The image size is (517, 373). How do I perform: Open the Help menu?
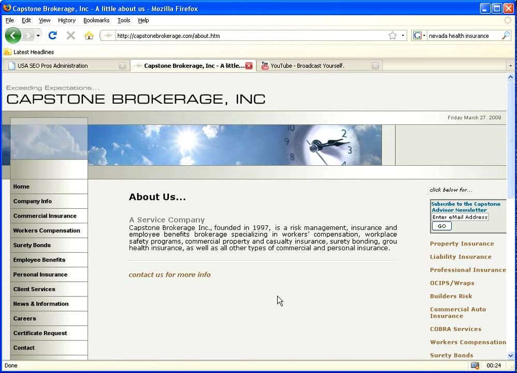tap(143, 20)
